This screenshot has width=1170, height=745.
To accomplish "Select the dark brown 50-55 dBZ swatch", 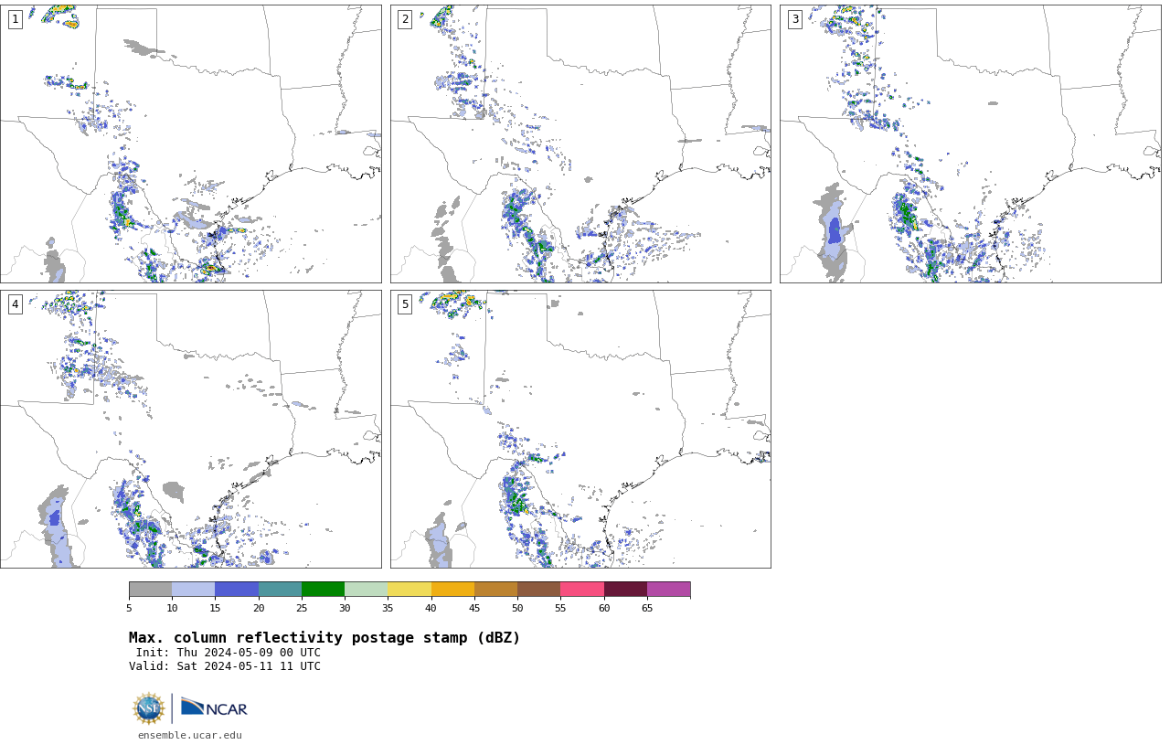I will pyautogui.click(x=539, y=589).
